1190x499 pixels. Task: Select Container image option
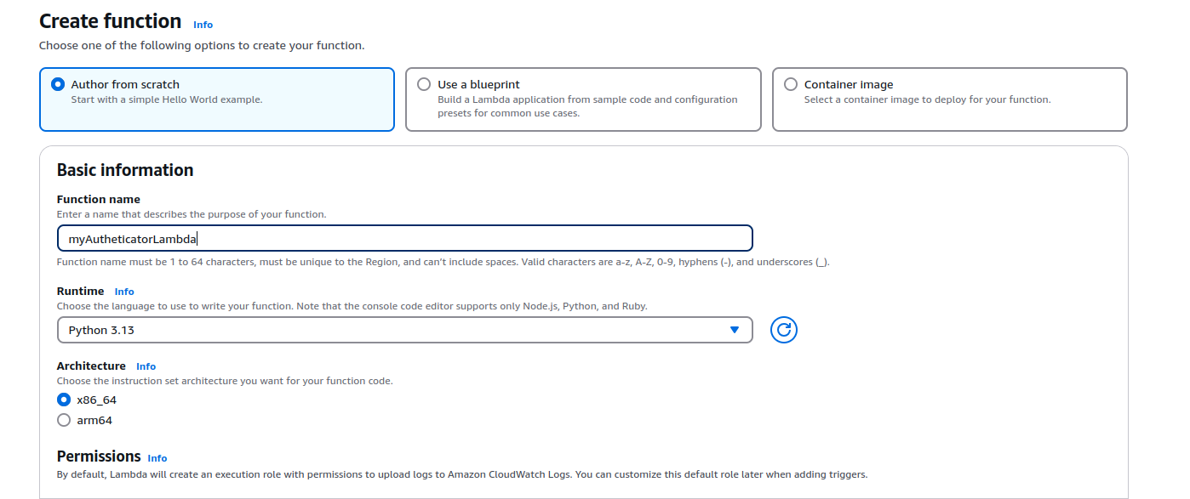coord(791,83)
